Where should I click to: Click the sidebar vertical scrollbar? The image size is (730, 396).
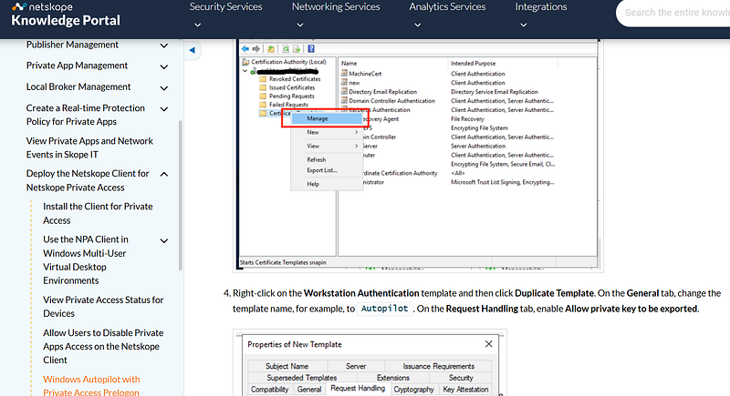click(180, 195)
